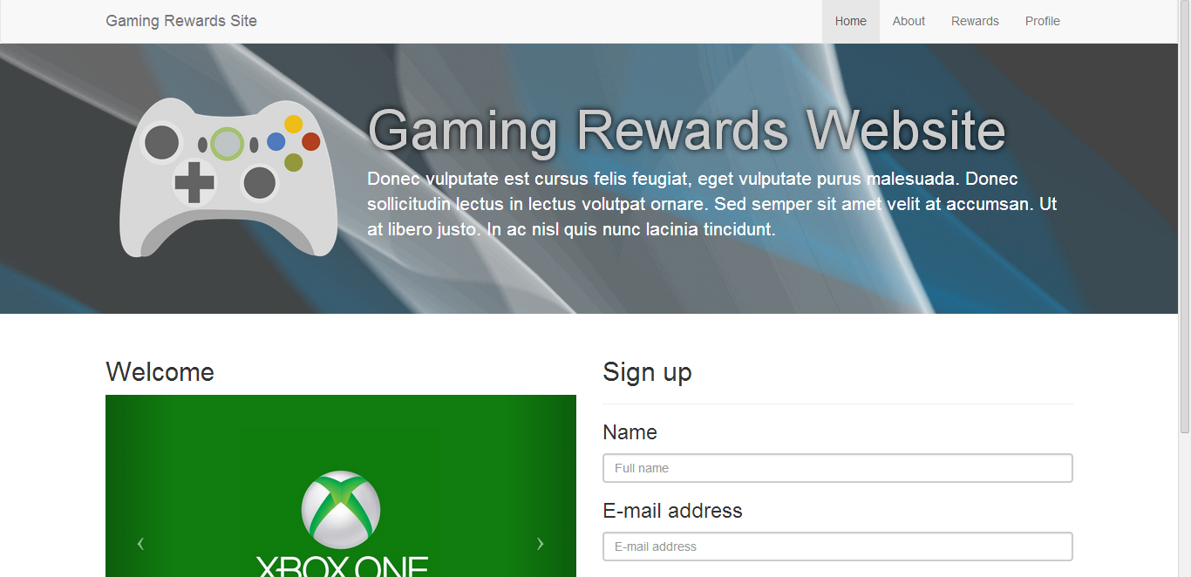Image resolution: width=1191 pixels, height=577 pixels.
Task: Click the red B button on controller
Action: (311, 141)
